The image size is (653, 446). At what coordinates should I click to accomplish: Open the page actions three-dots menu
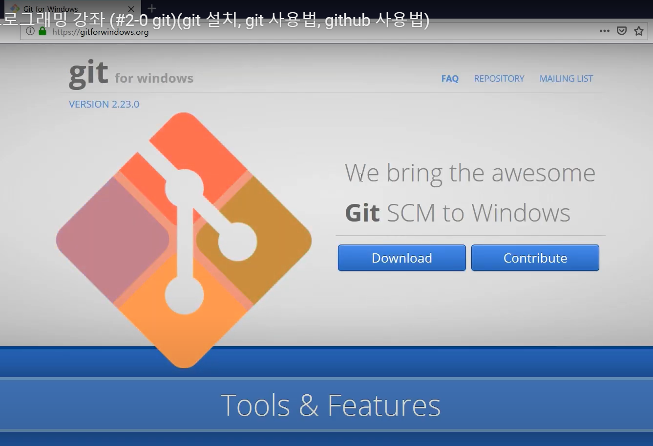pos(605,31)
